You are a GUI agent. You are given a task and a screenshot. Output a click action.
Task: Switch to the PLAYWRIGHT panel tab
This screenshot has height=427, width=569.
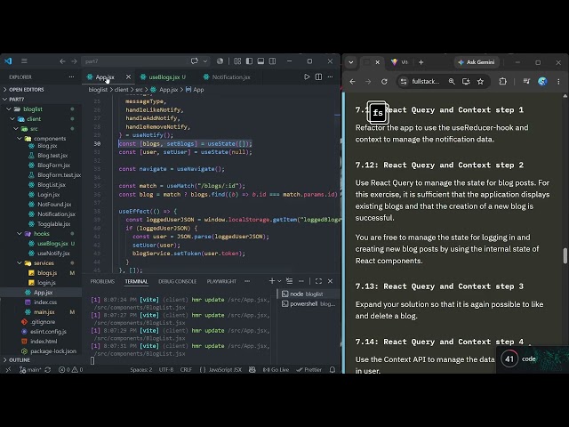point(221,281)
